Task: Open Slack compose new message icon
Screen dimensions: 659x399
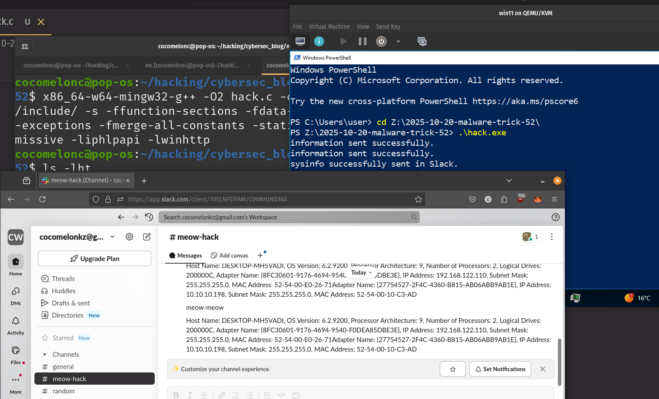Action: coord(147,237)
